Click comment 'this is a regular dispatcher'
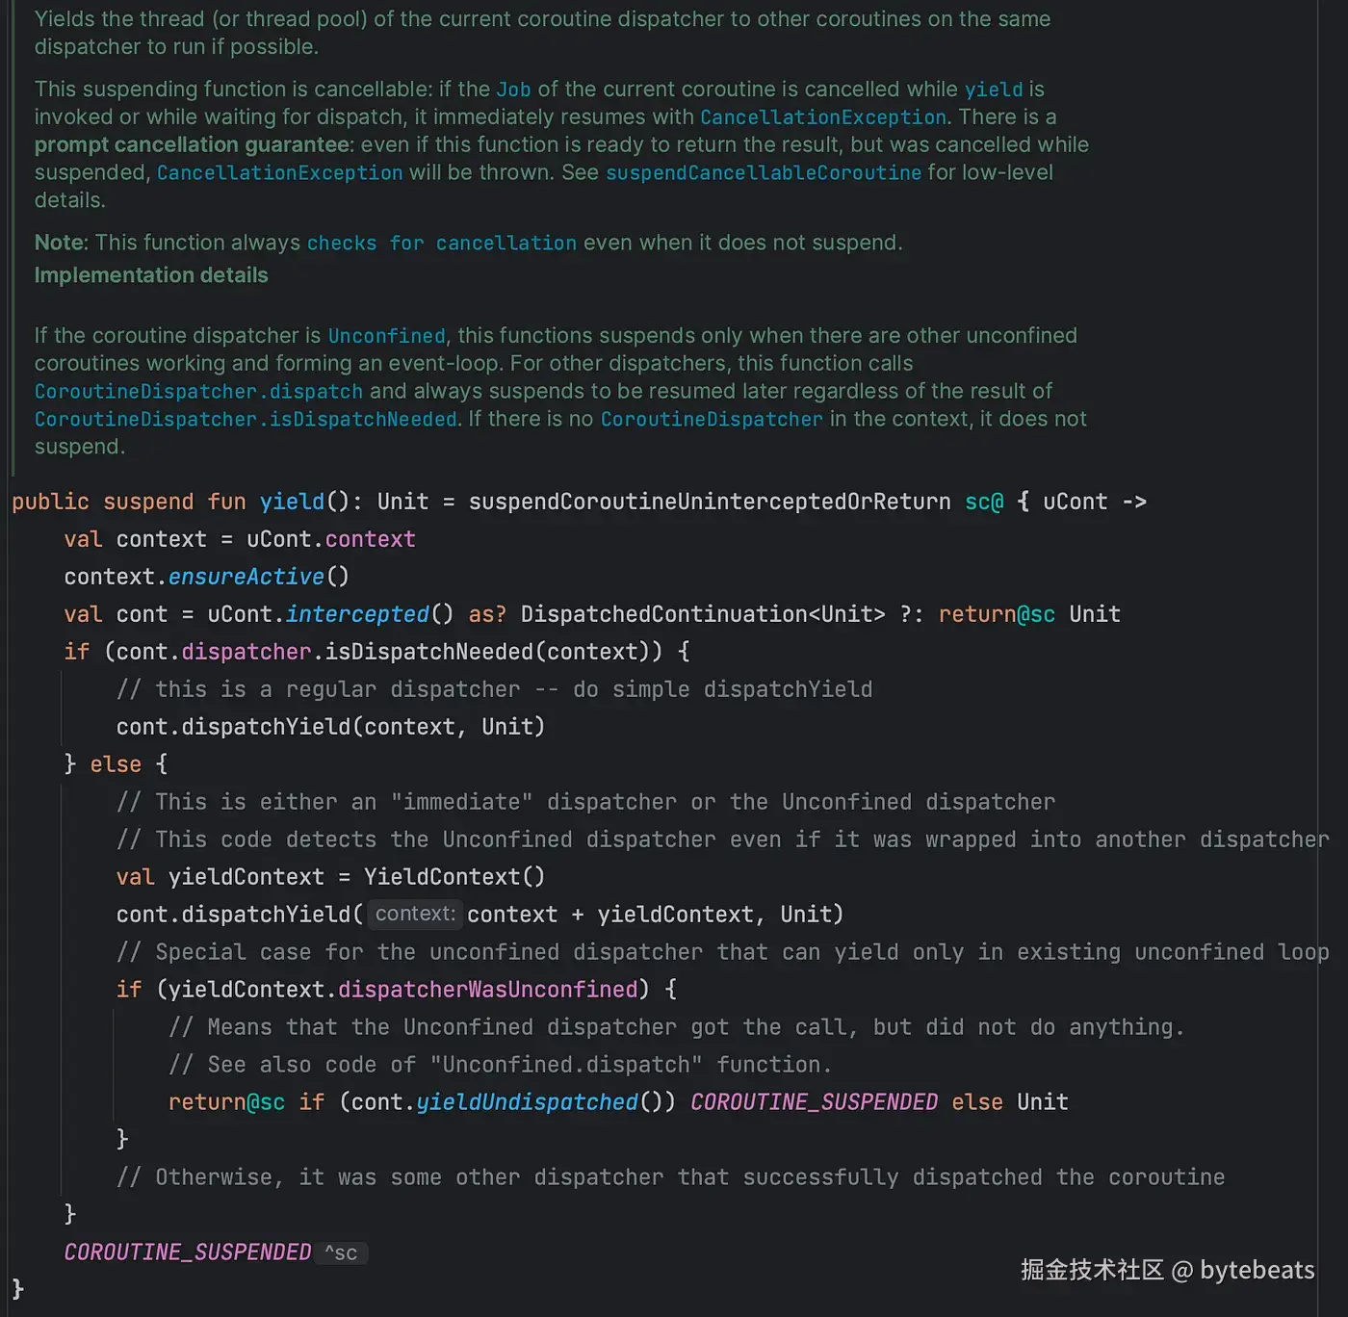The image size is (1348, 1317). coord(494,689)
